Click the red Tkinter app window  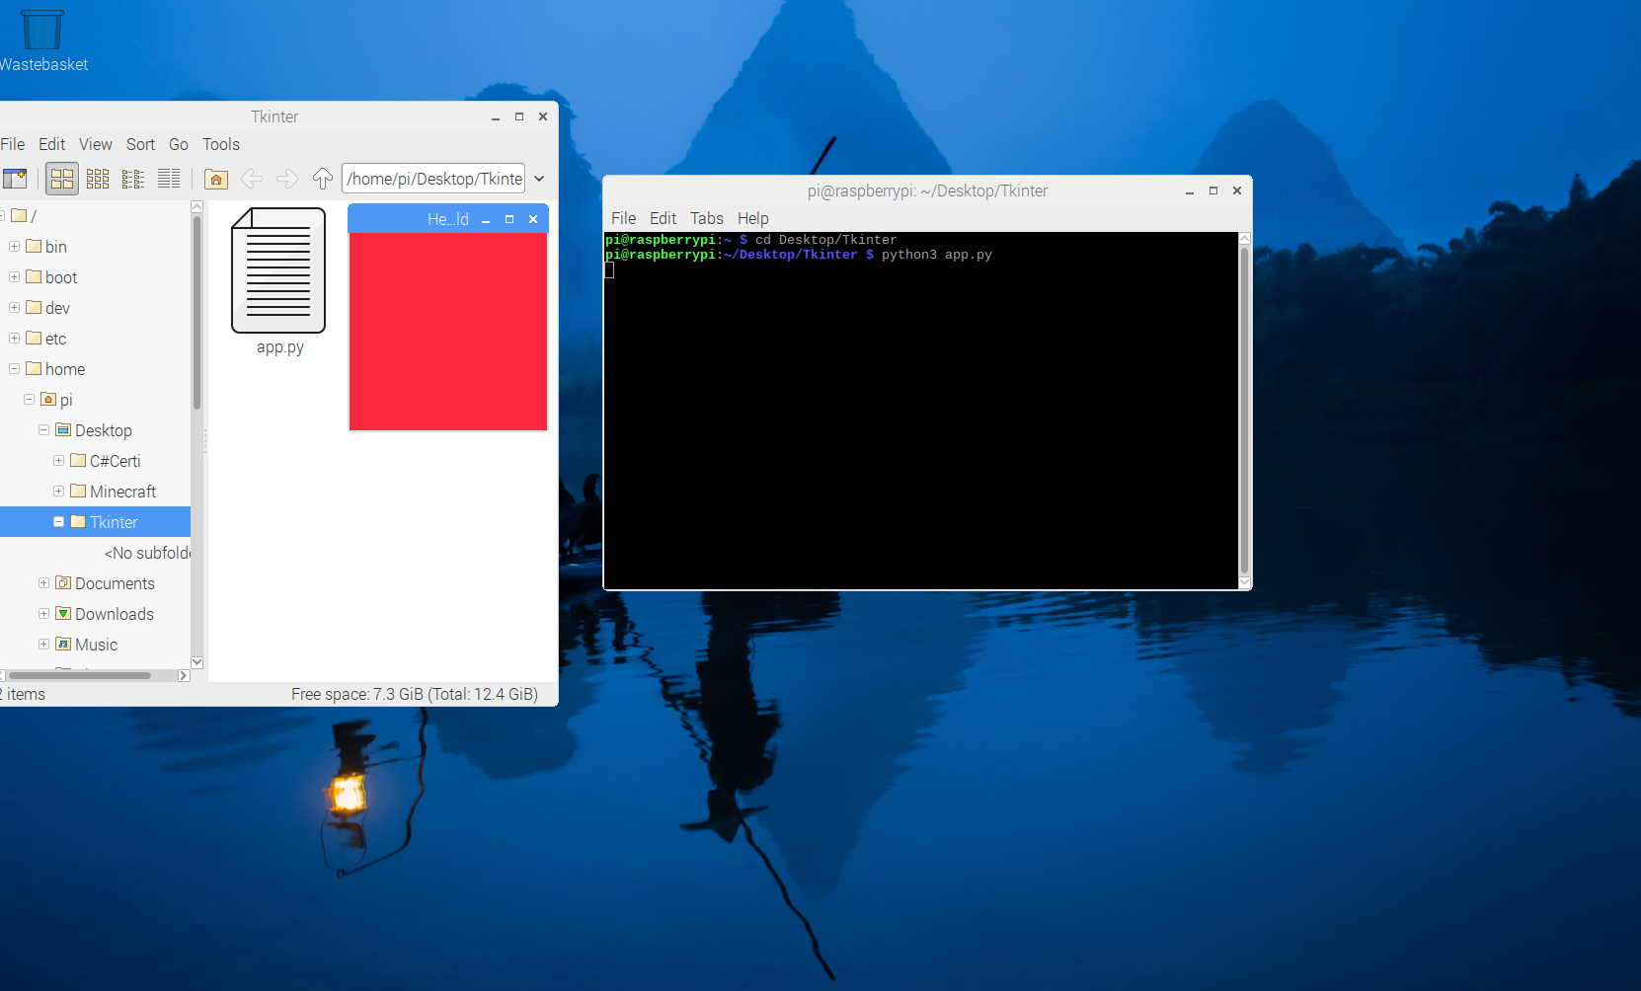447,331
